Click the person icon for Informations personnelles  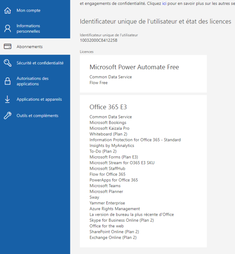pos(8,29)
